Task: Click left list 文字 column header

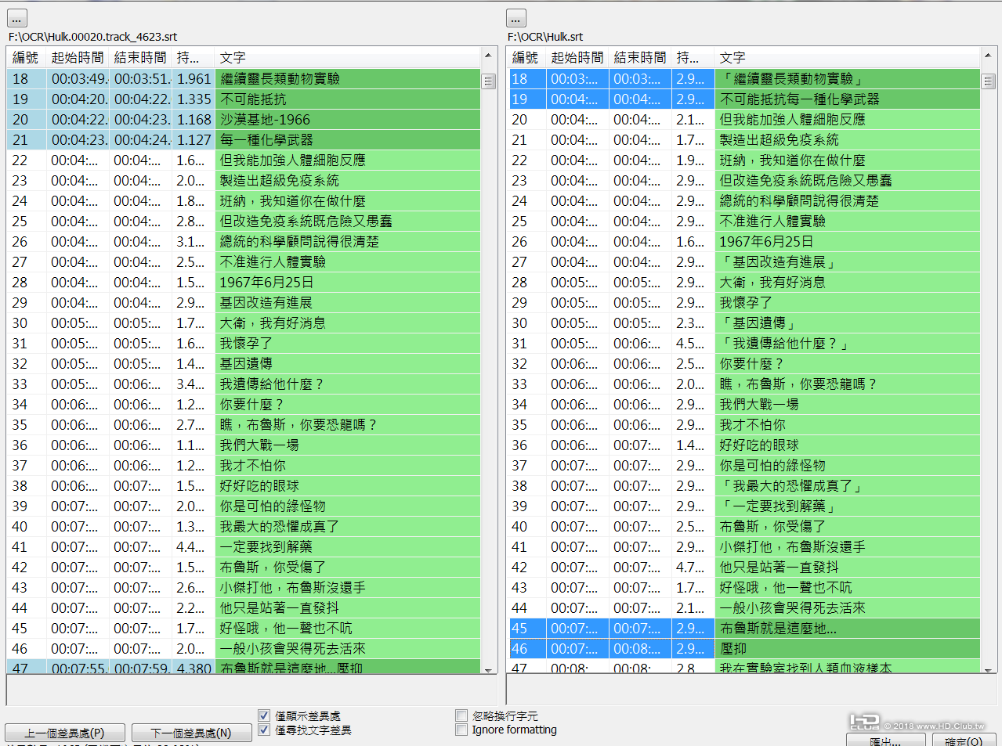Action: (347, 57)
